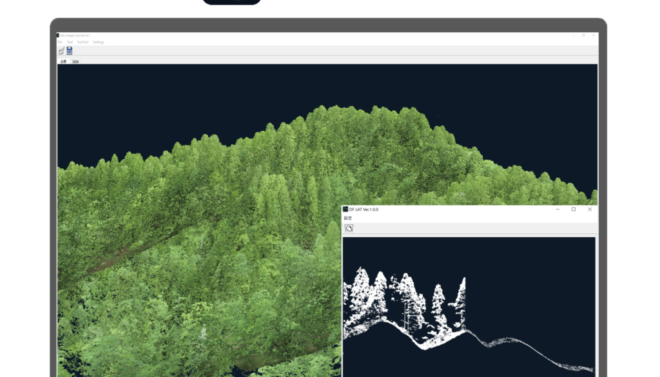660x377 pixels.
Task: Open the 設定 menu in DF LAT
Action: [348, 218]
